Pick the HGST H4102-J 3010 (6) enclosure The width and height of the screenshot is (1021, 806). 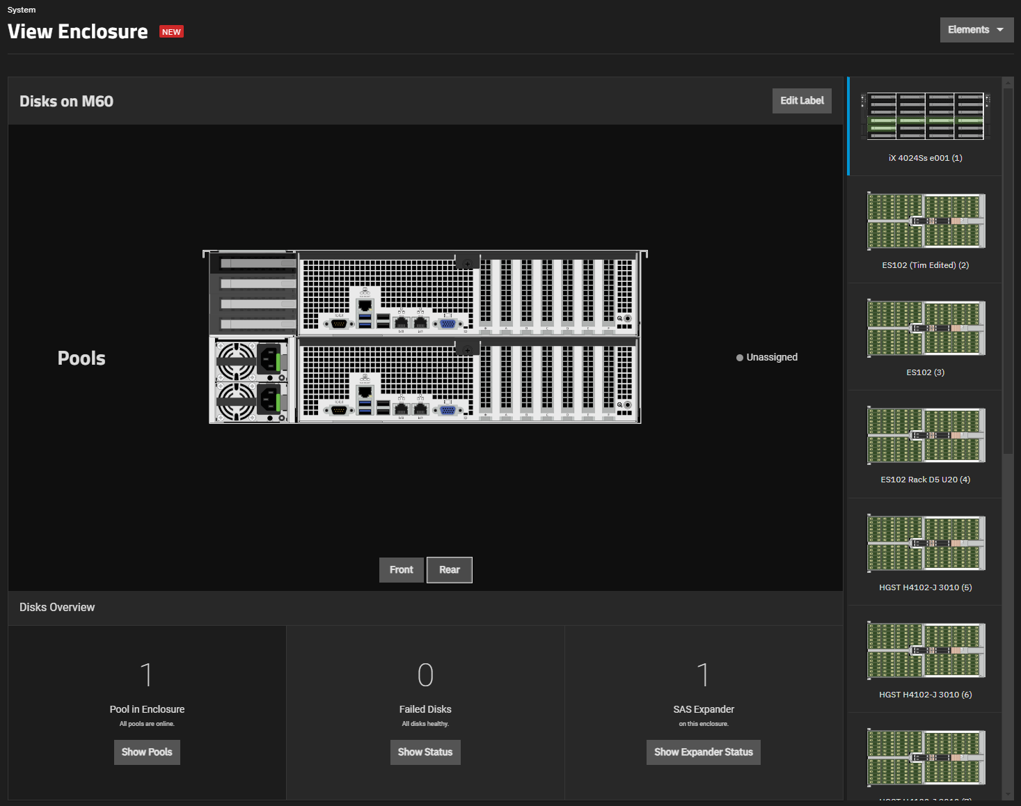click(x=925, y=651)
